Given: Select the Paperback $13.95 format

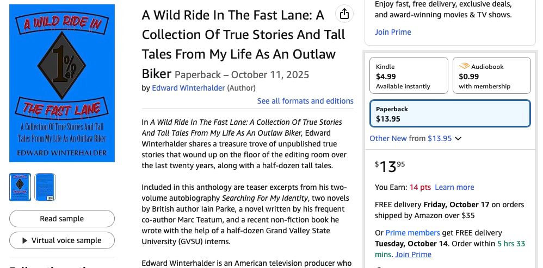Looking at the screenshot, I should pyautogui.click(x=450, y=113).
